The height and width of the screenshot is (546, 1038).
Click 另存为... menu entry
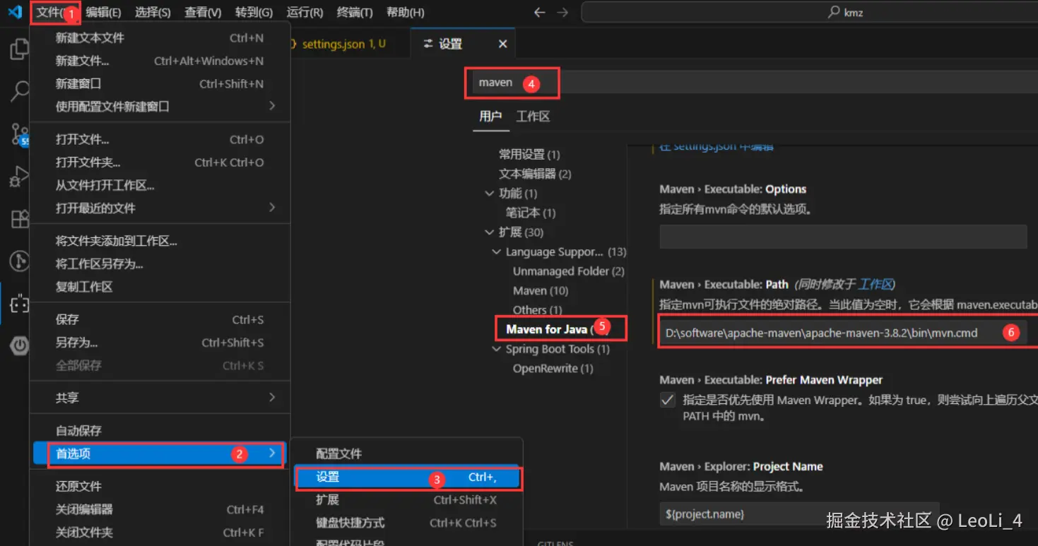click(x=160, y=343)
